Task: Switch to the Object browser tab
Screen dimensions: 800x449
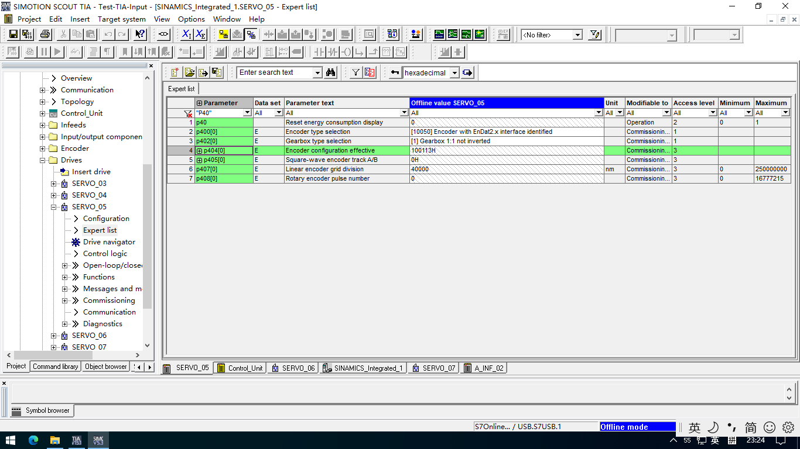Action: (x=105, y=367)
